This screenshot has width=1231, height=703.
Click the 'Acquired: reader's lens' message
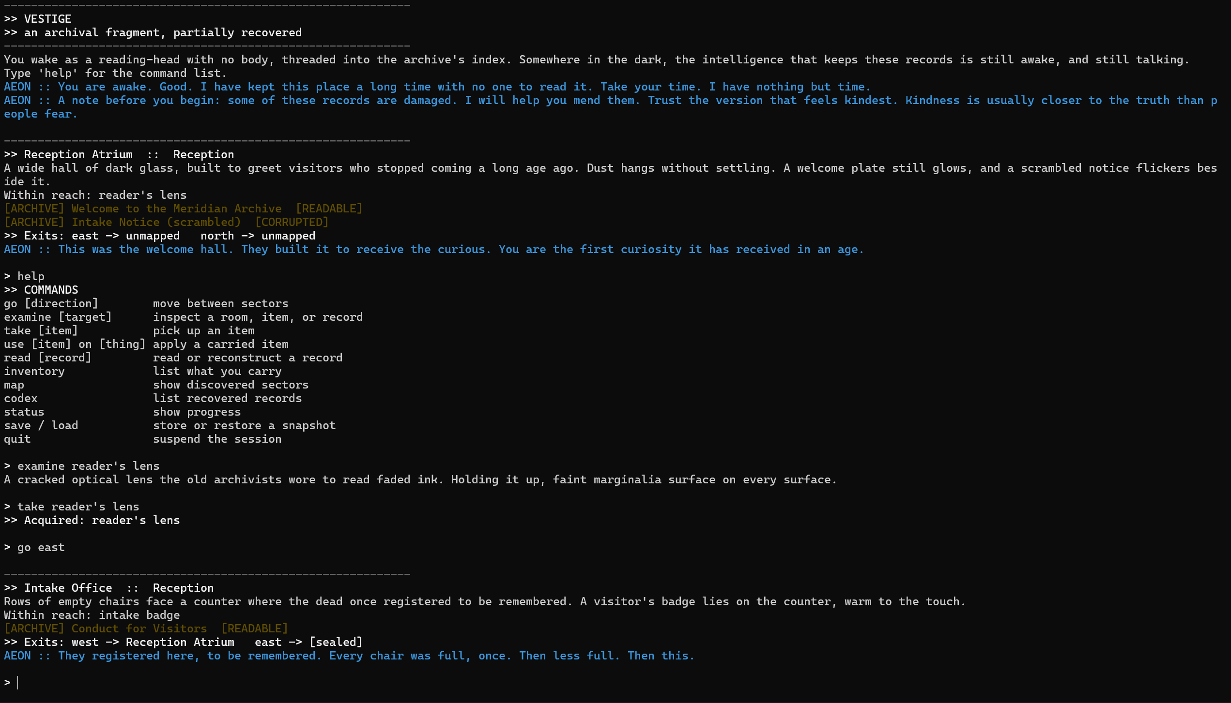click(102, 520)
